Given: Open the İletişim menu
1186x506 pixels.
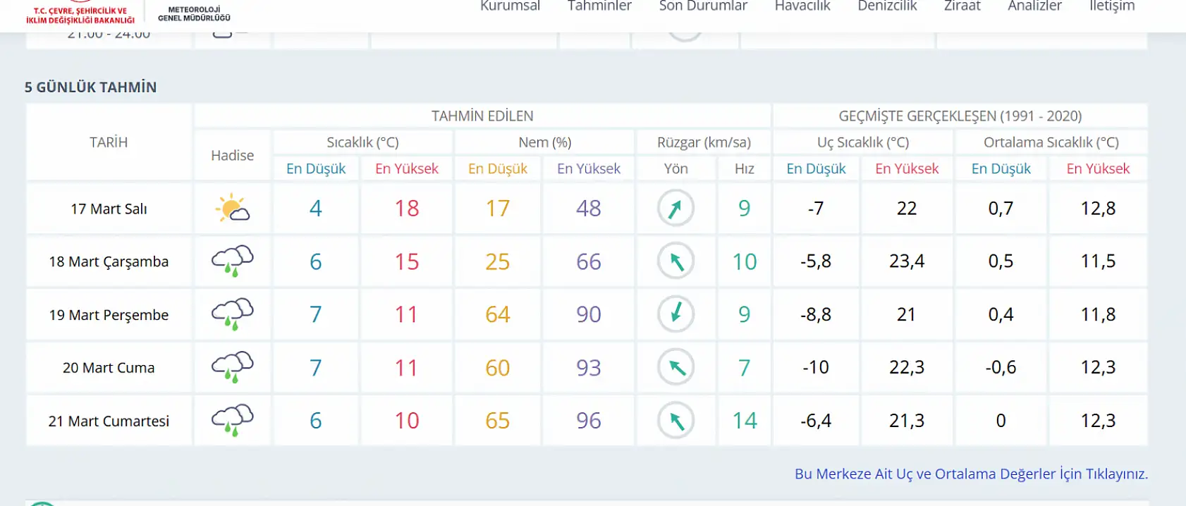Looking at the screenshot, I should [x=1112, y=6].
